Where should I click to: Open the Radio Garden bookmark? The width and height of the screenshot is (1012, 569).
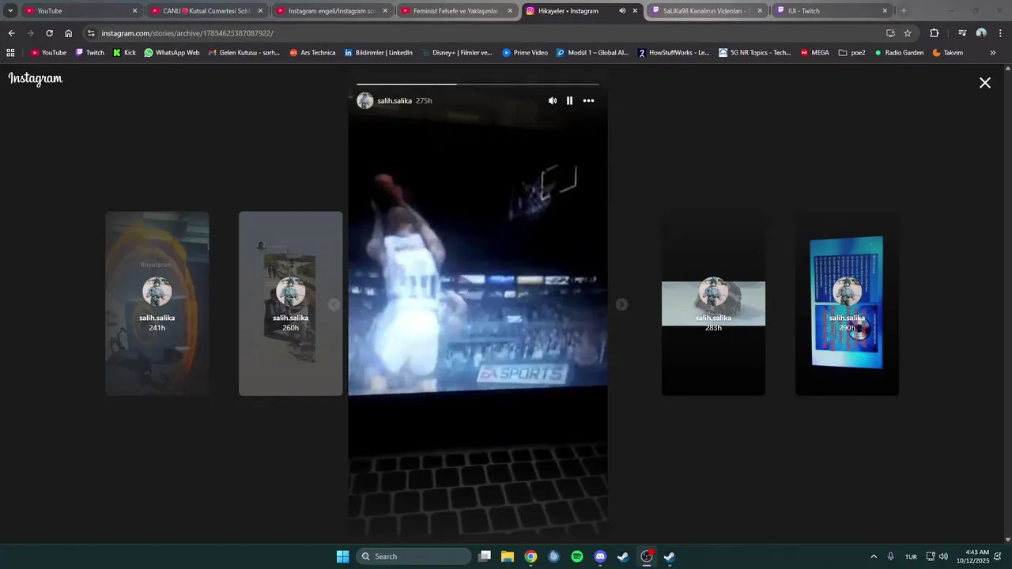(899, 52)
